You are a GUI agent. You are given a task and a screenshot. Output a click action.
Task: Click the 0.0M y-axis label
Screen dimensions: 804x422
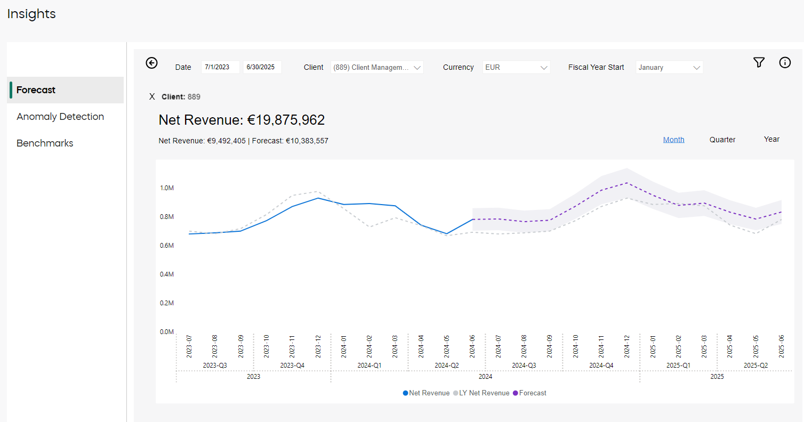coord(167,332)
